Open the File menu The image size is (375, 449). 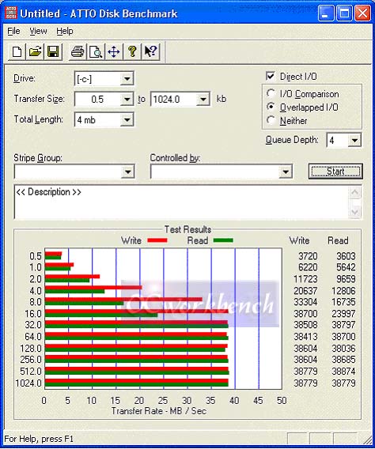point(13,31)
